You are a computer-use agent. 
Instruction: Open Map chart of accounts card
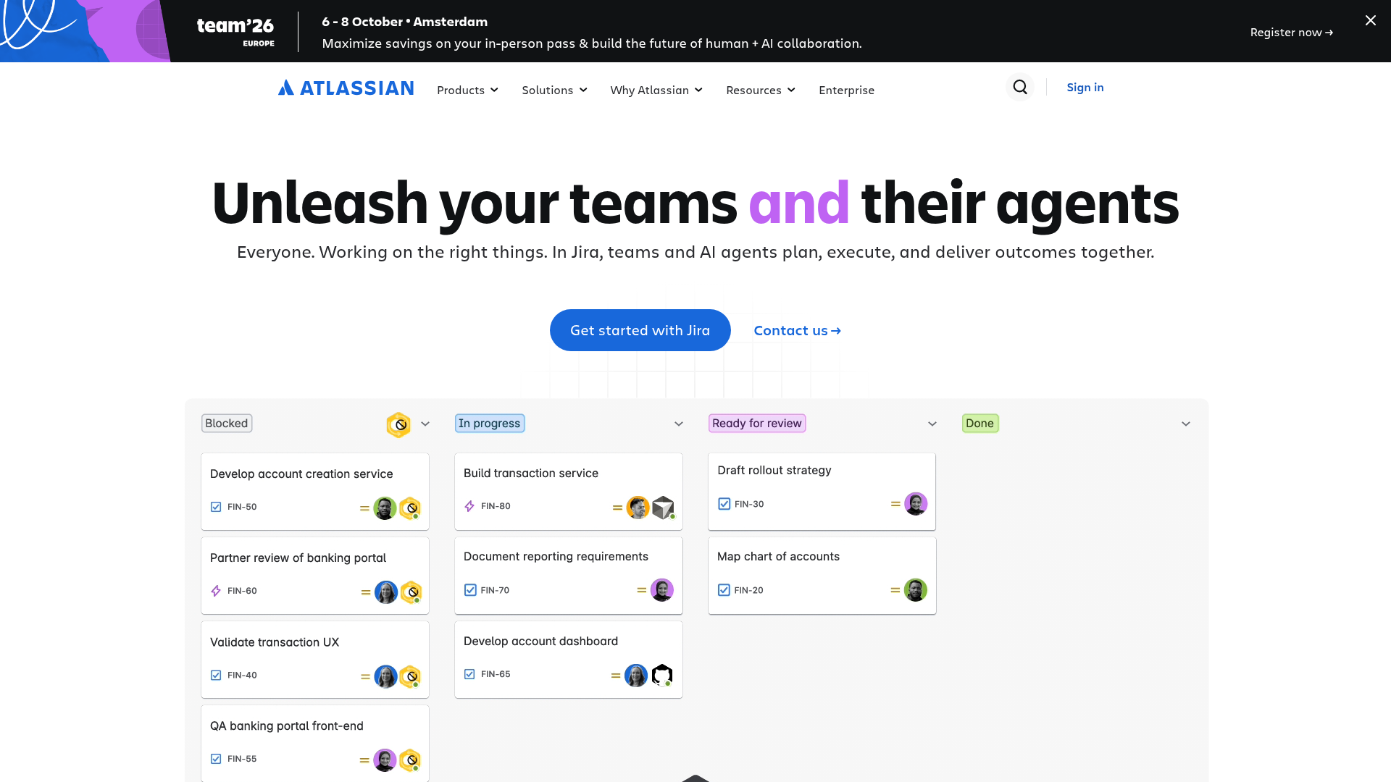click(x=822, y=576)
